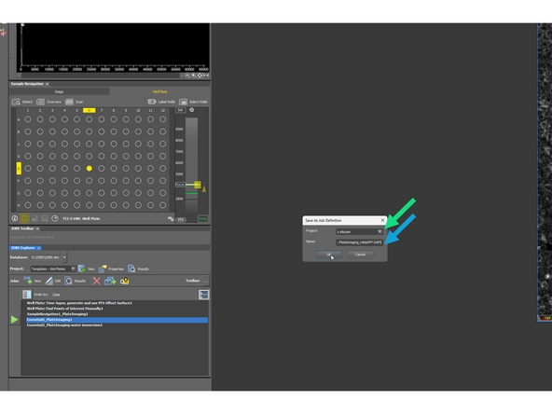Select well H1 on the plate
Image resolution: width=552 pixels, height=414 pixels.
tap(28, 205)
